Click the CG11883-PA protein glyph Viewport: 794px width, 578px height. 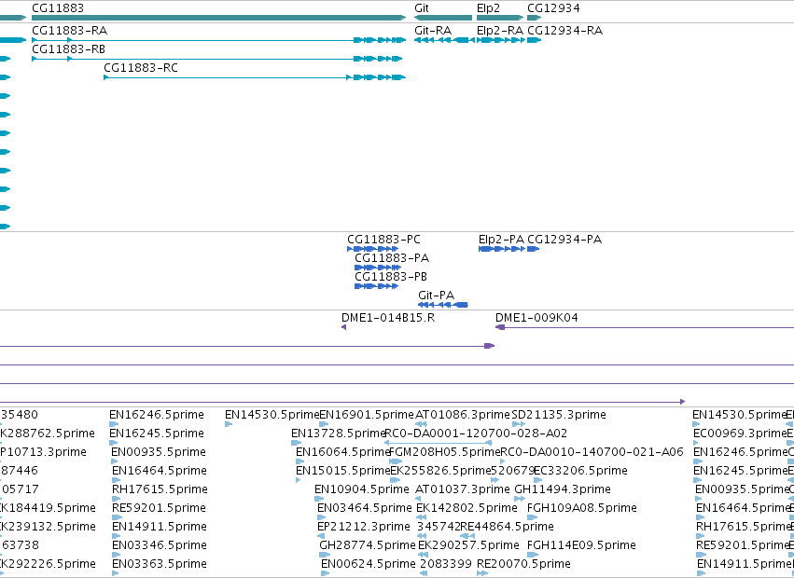click(x=378, y=268)
